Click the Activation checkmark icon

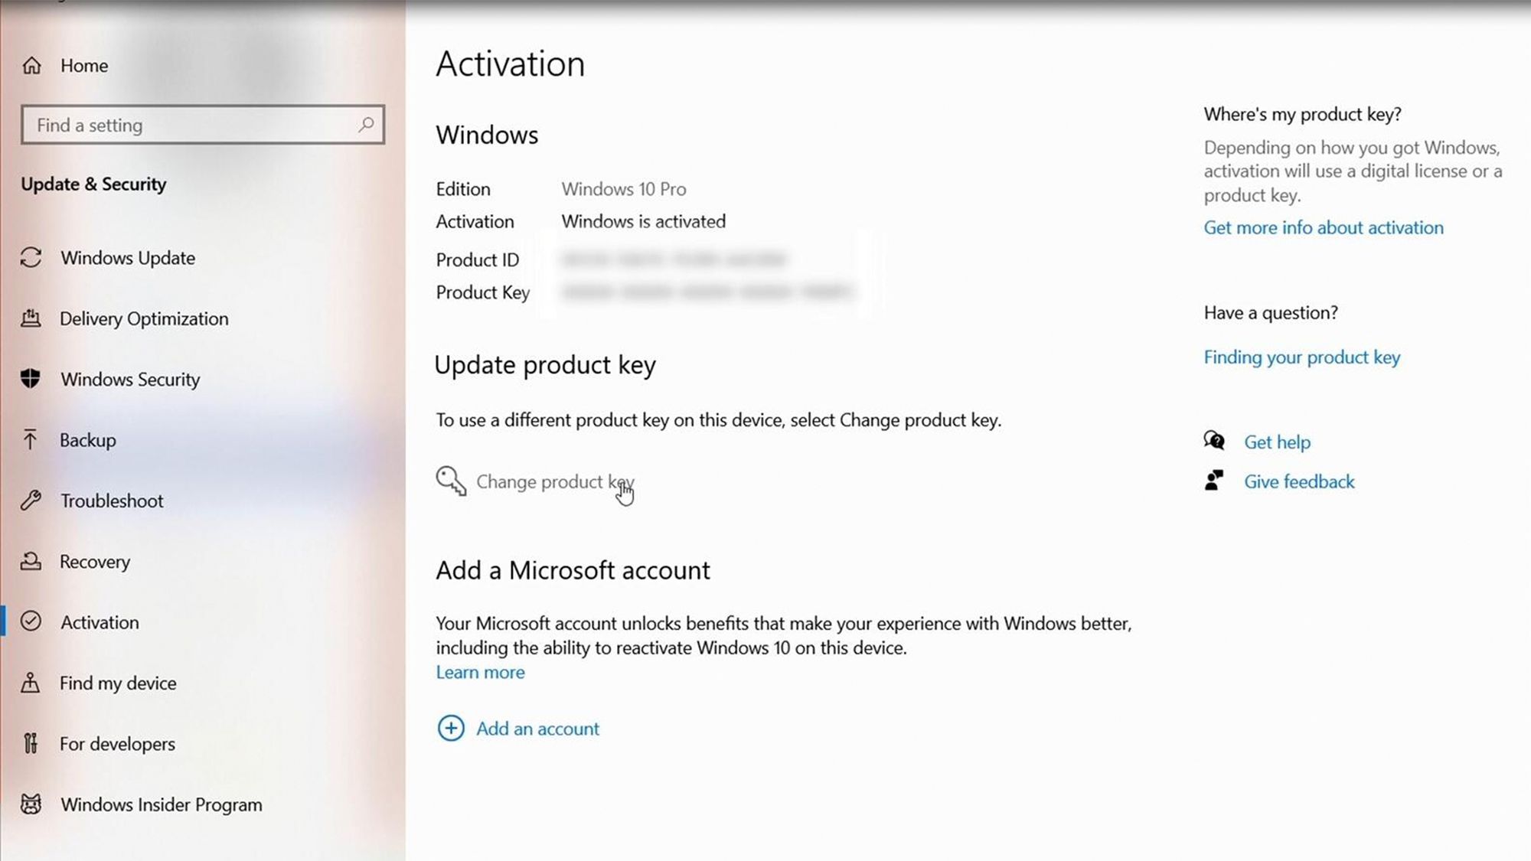[31, 621]
